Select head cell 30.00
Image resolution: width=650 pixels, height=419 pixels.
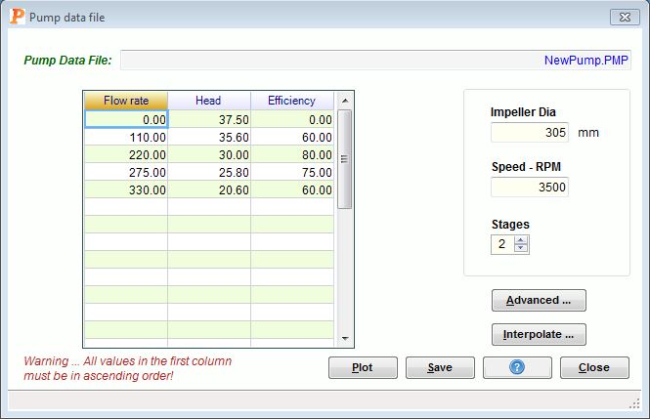point(209,154)
